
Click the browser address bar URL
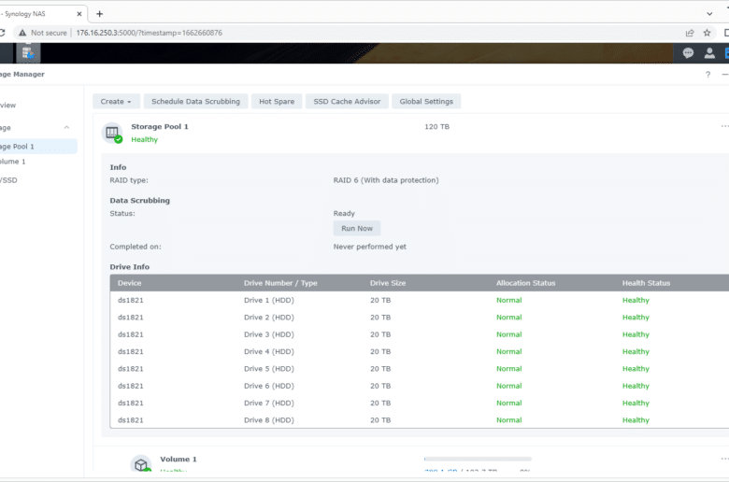[x=149, y=33]
